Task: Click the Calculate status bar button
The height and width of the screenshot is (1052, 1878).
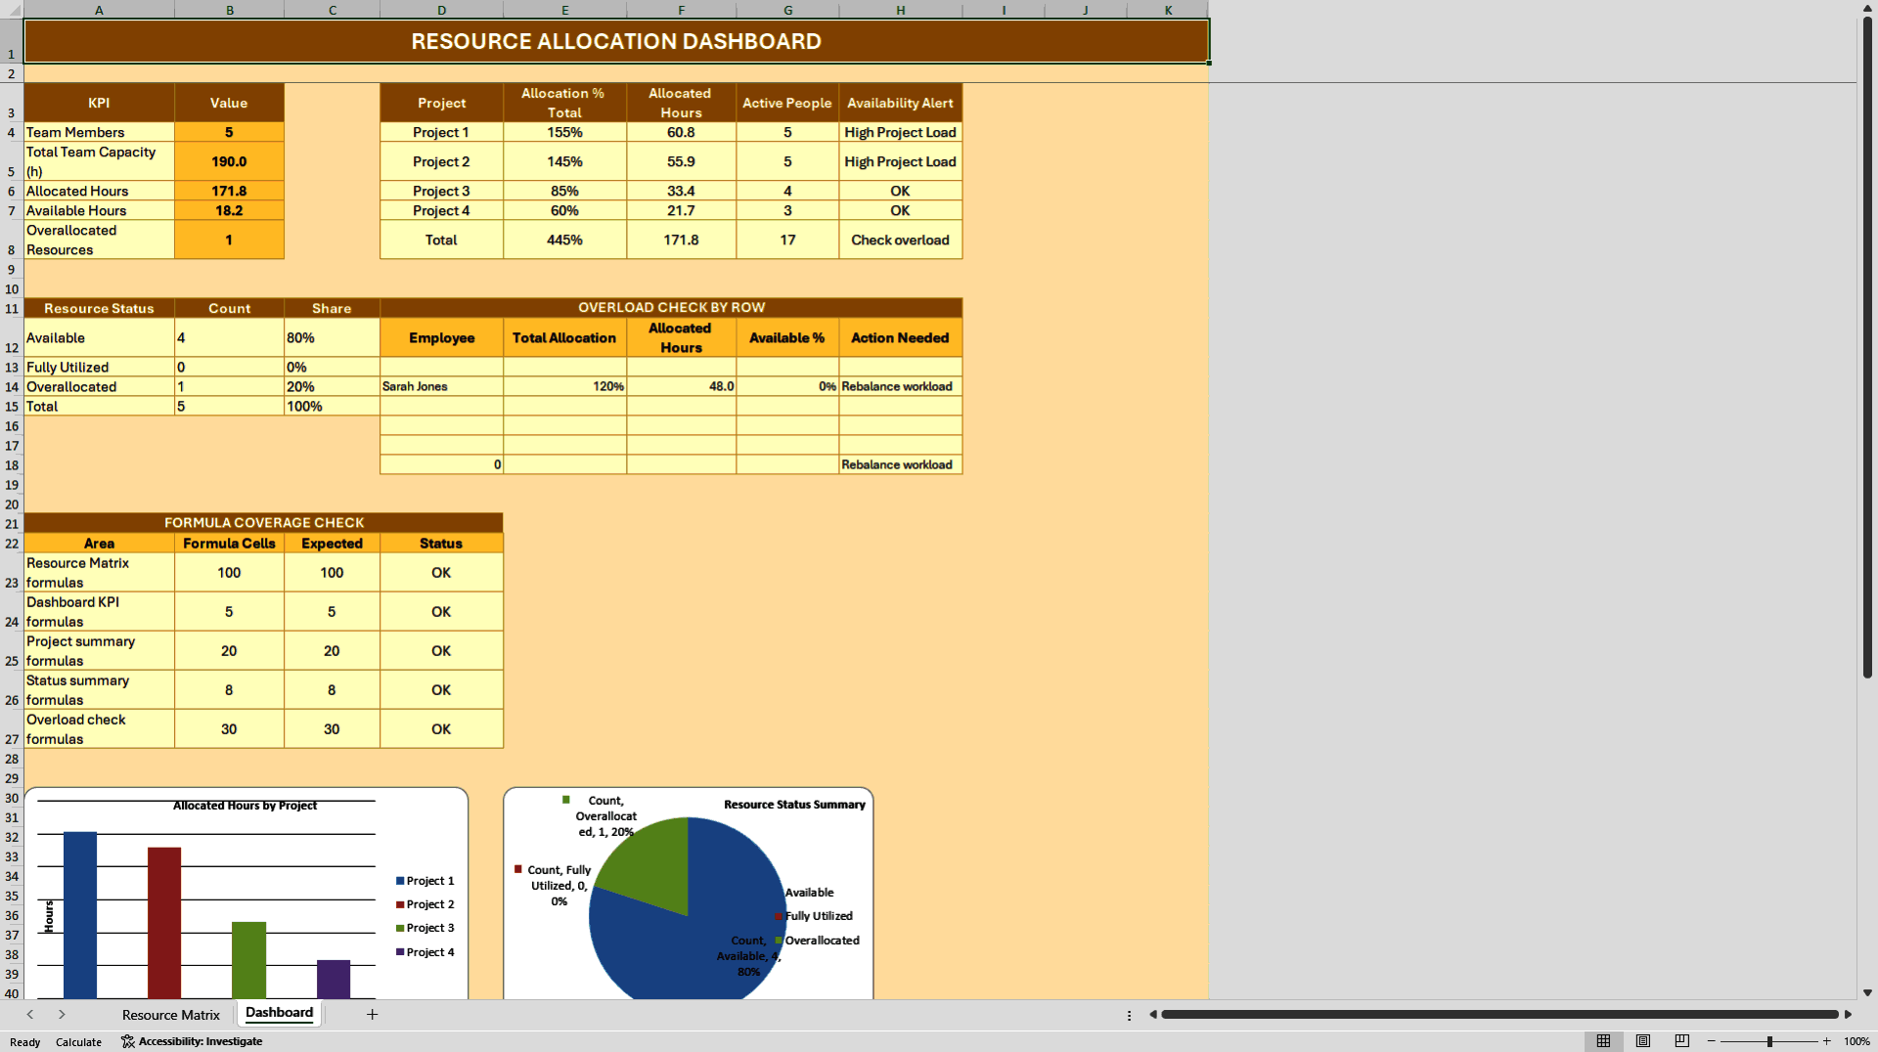Action: (78, 1041)
